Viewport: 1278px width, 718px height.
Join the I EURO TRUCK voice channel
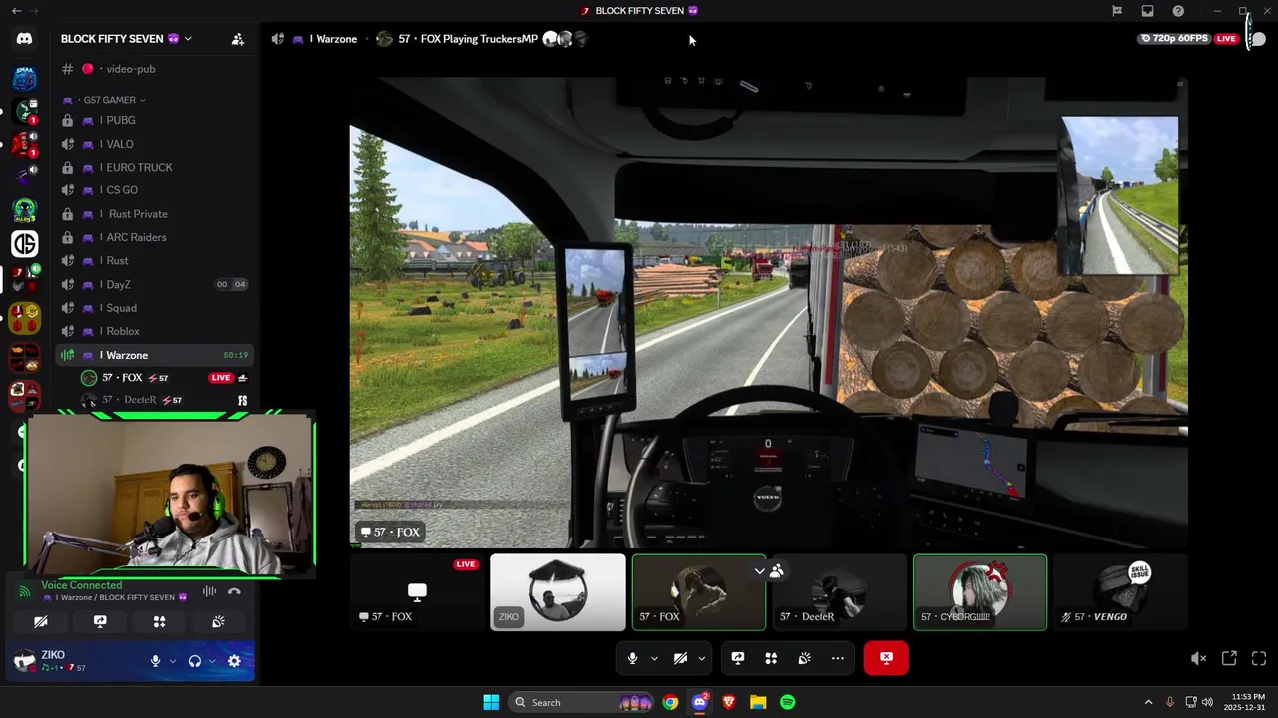click(155, 167)
